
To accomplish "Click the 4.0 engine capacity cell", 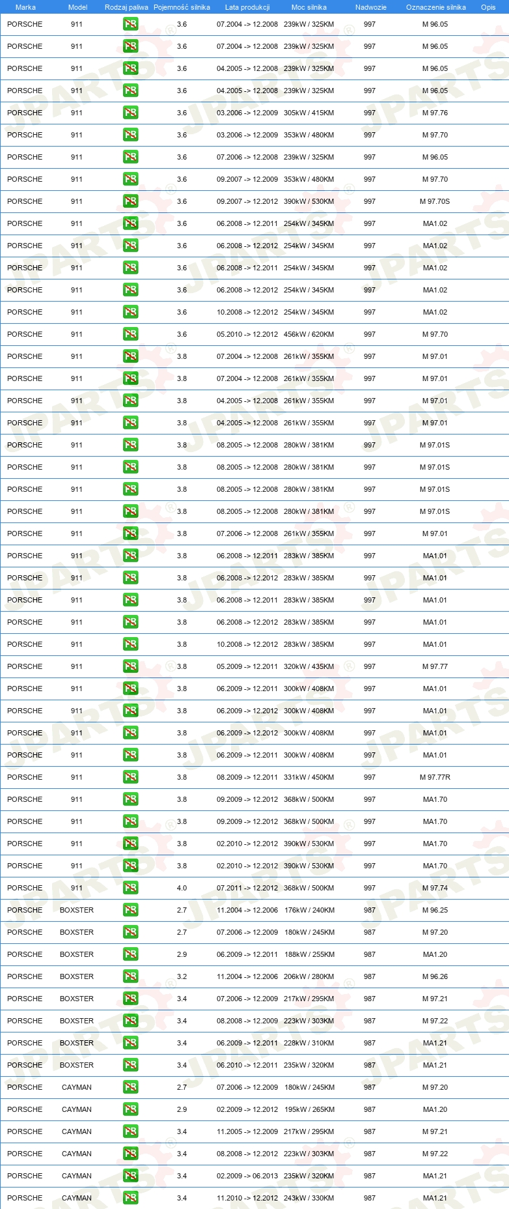I will click(182, 888).
